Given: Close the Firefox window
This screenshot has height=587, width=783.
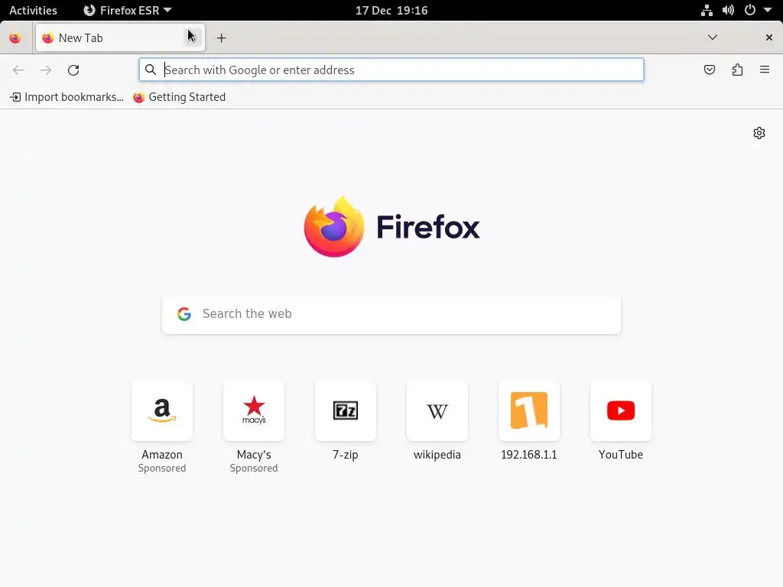Looking at the screenshot, I should click(x=769, y=37).
